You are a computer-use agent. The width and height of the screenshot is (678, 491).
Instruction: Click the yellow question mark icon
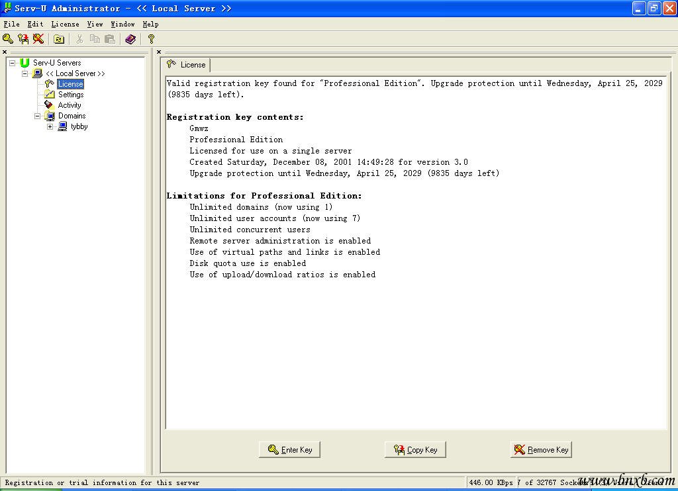tap(151, 39)
